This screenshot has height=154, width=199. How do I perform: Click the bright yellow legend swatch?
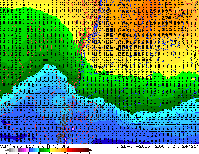51,150
